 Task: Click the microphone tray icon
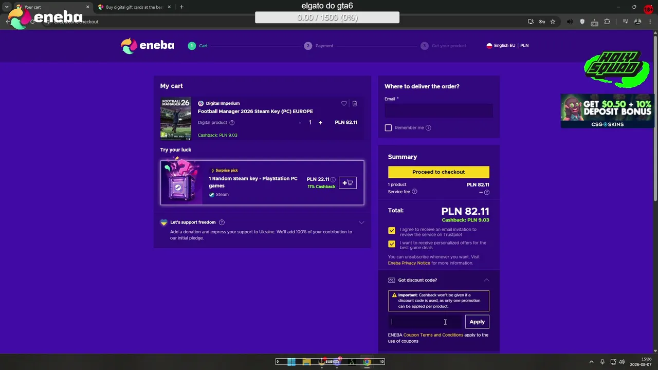click(602, 362)
